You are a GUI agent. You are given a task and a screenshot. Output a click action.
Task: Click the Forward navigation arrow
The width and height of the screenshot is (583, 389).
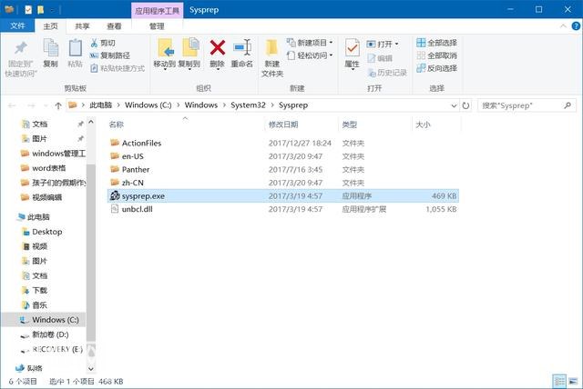click(31, 105)
